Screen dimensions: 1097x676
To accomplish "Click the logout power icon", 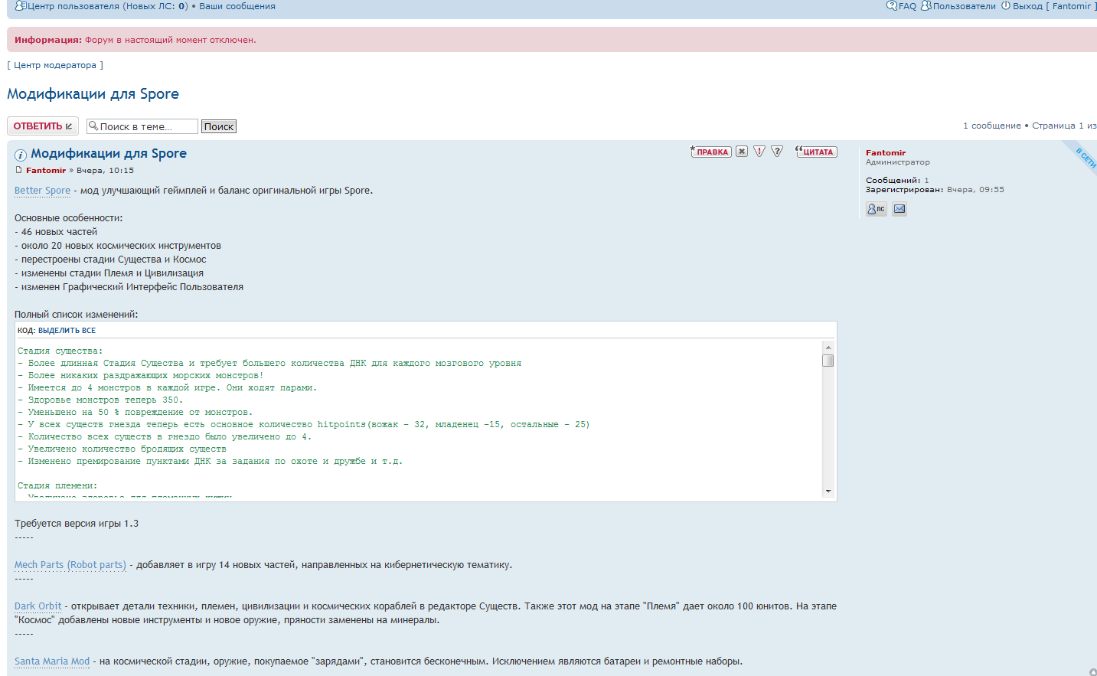I will pos(1006,6).
